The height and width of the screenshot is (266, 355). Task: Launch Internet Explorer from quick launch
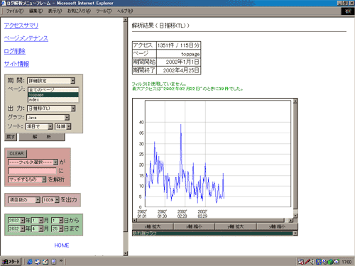(x=30, y=262)
